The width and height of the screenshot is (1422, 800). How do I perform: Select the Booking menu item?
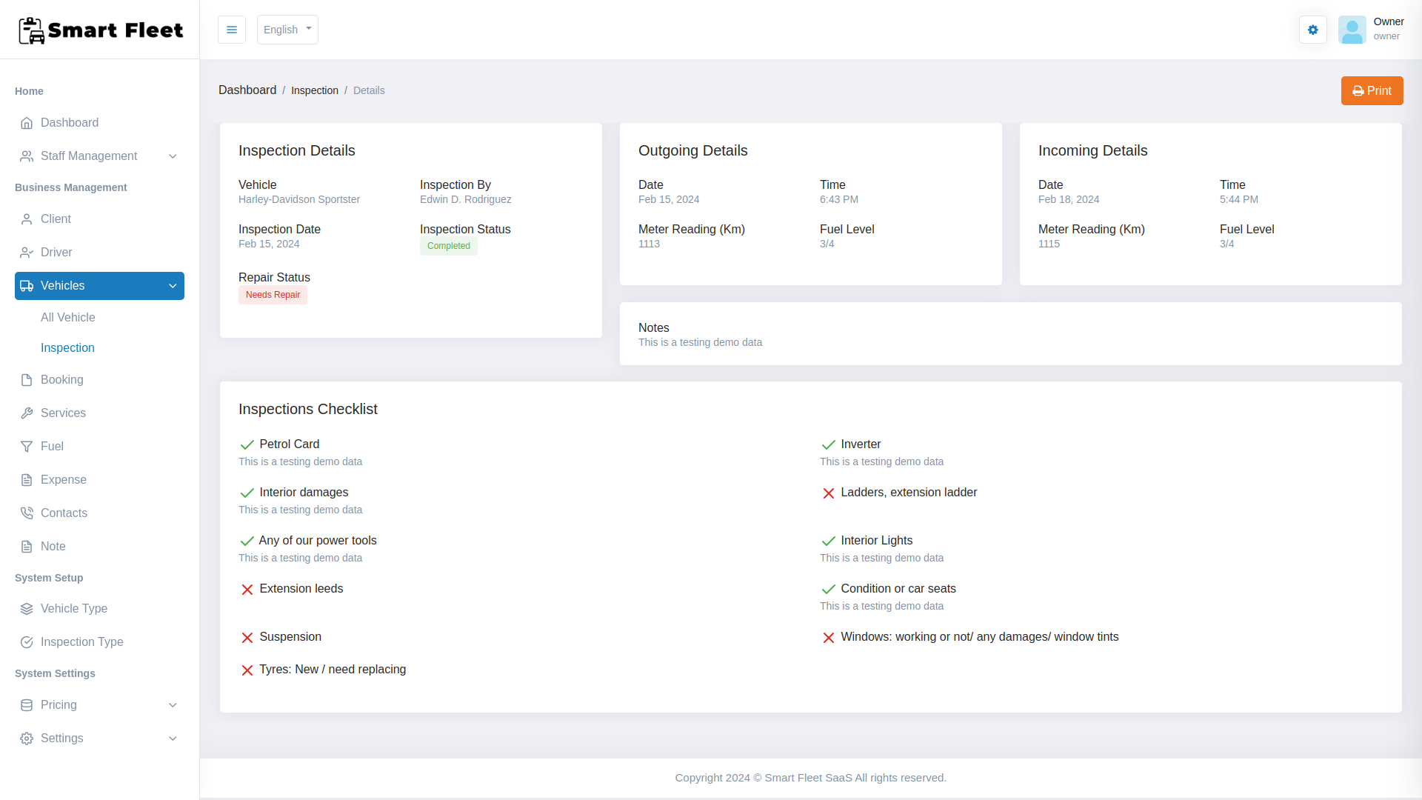pyautogui.click(x=62, y=380)
